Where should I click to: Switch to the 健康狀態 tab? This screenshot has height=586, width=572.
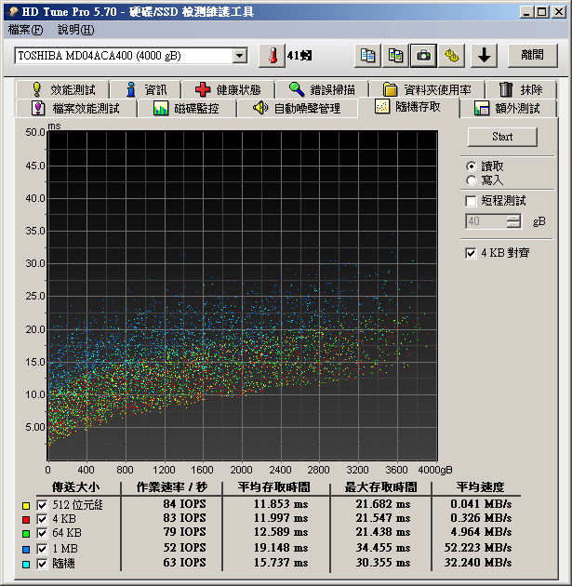click(228, 89)
